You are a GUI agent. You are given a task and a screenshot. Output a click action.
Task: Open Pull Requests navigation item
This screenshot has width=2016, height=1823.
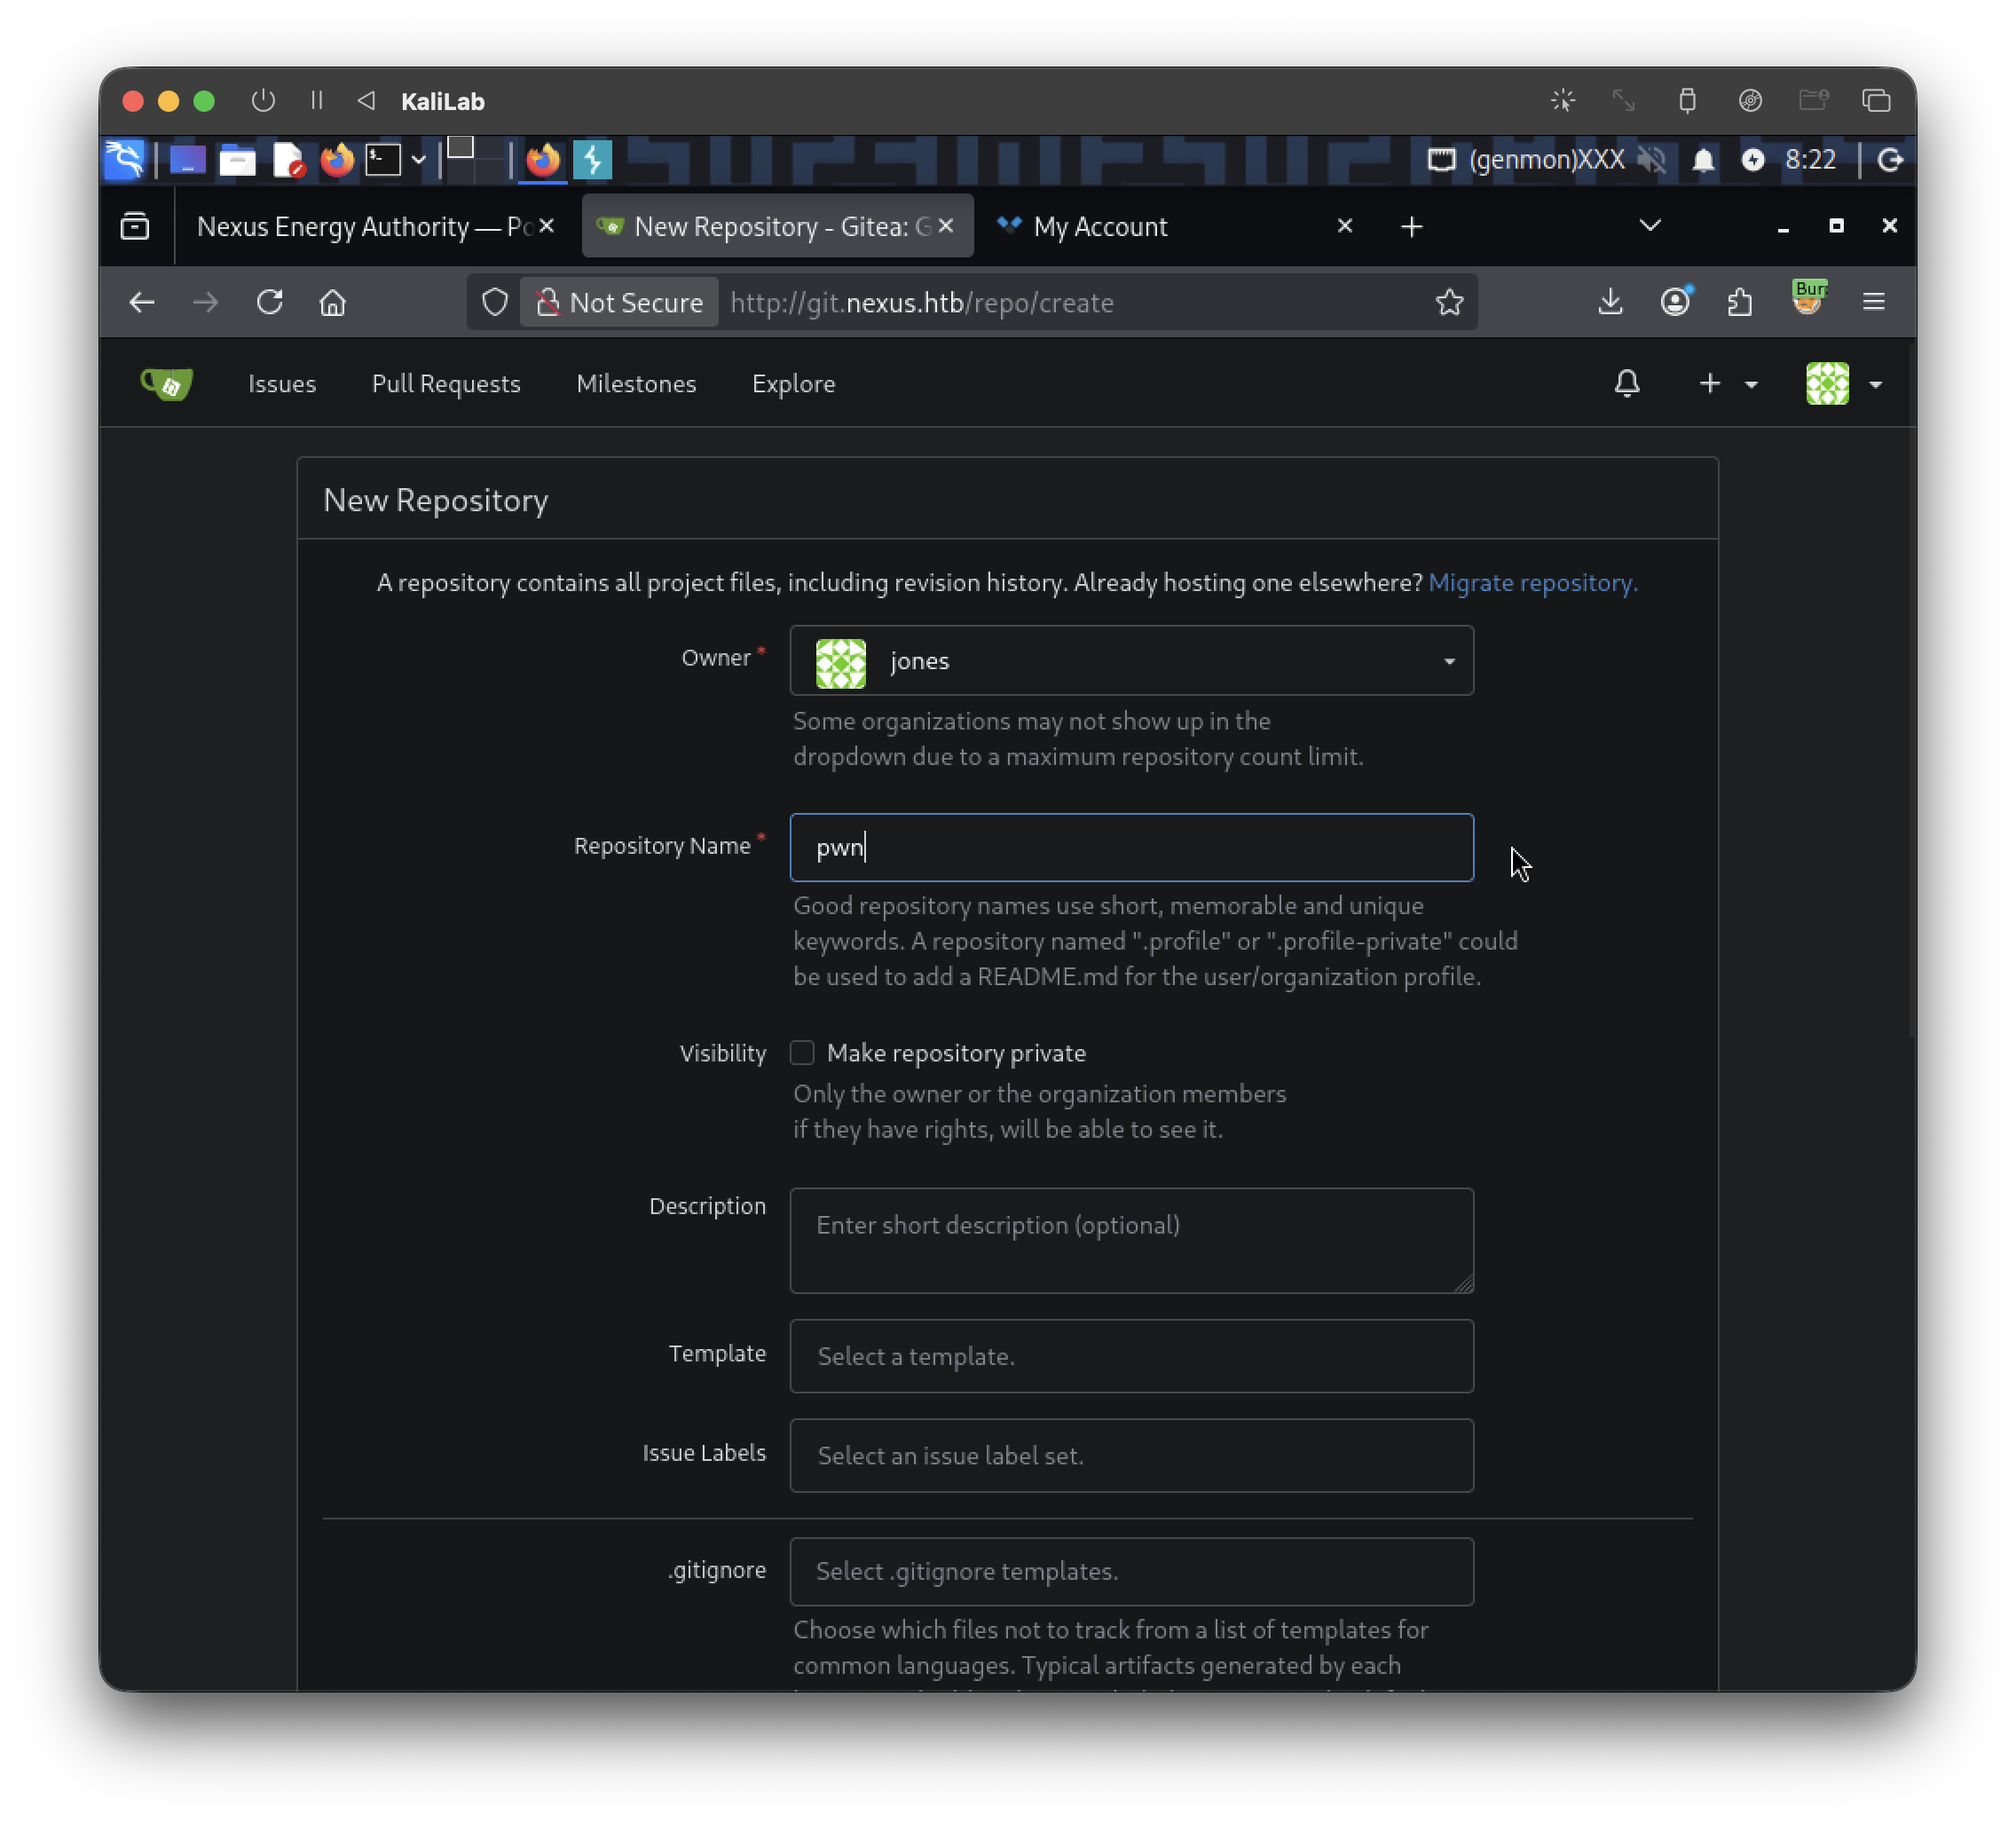[446, 384]
